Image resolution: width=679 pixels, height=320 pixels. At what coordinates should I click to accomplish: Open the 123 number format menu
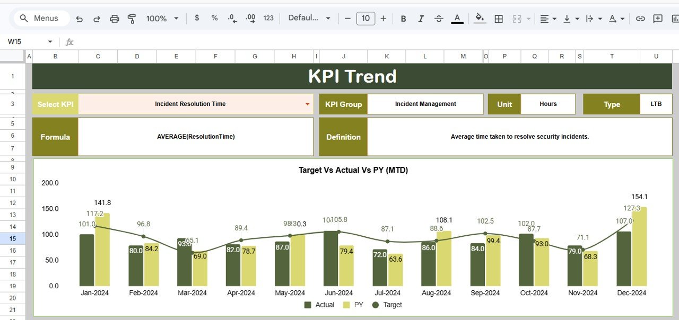(268, 18)
